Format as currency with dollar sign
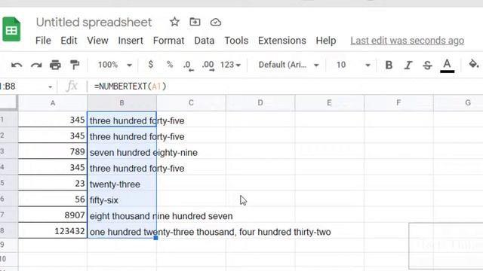 [151, 65]
